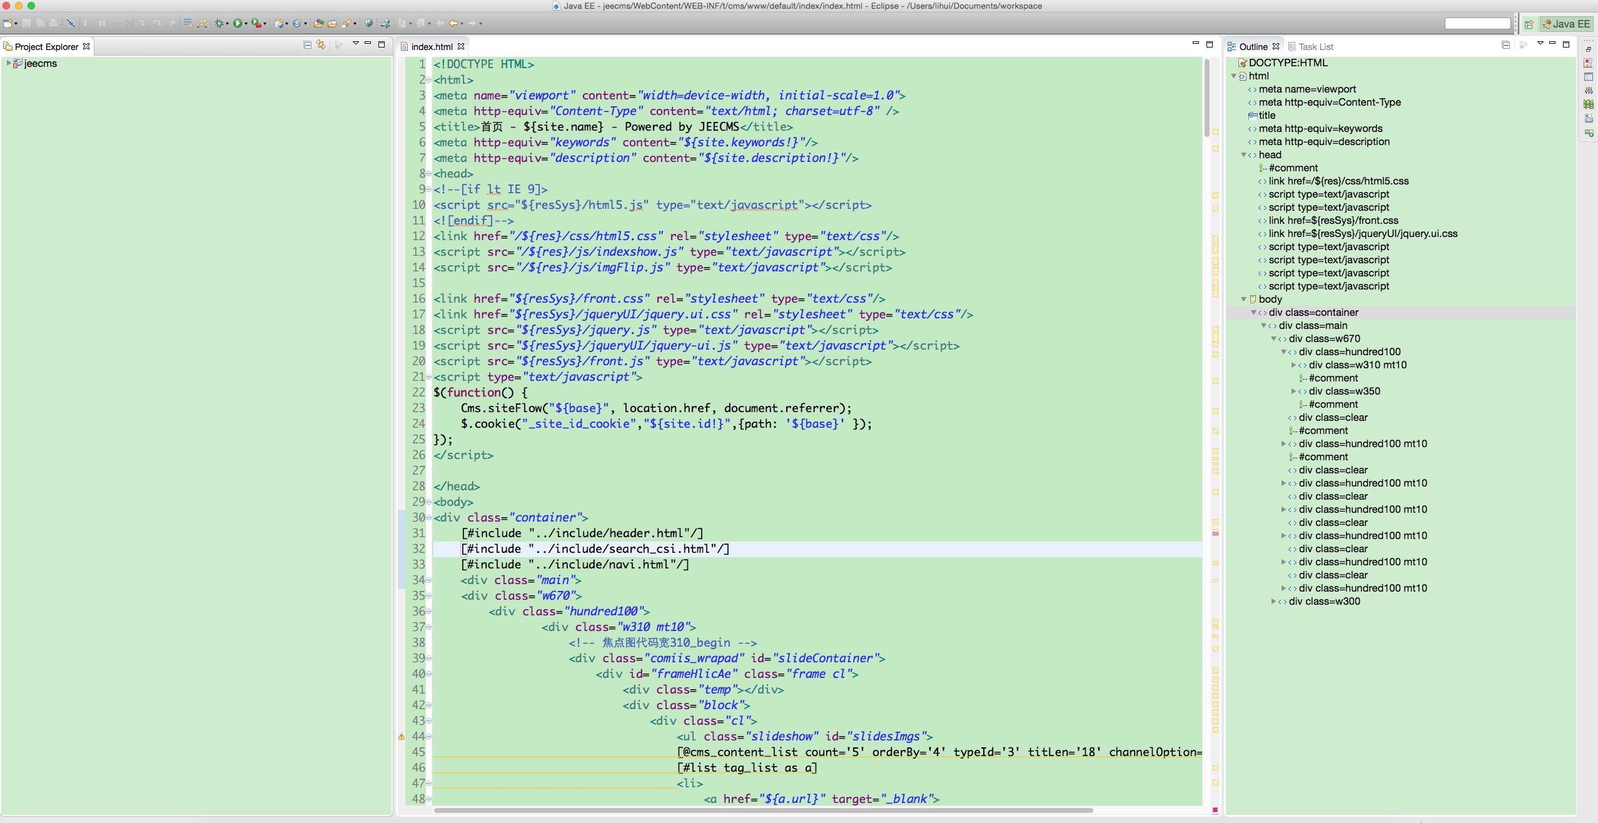This screenshot has height=823, width=1598.
Task: Click the Restore icon in right trim bar
Action: coord(1589,49)
